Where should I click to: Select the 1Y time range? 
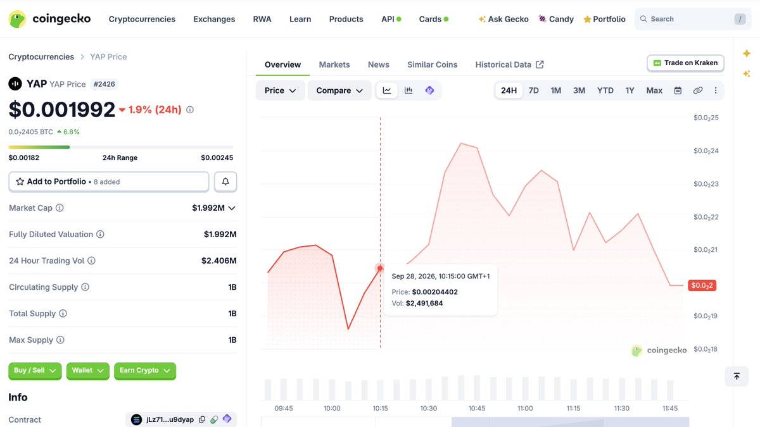pos(630,90)
